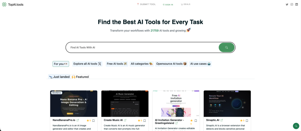301x131 pixels.
Task: Open AI use cases
Action: coord(200,64)
